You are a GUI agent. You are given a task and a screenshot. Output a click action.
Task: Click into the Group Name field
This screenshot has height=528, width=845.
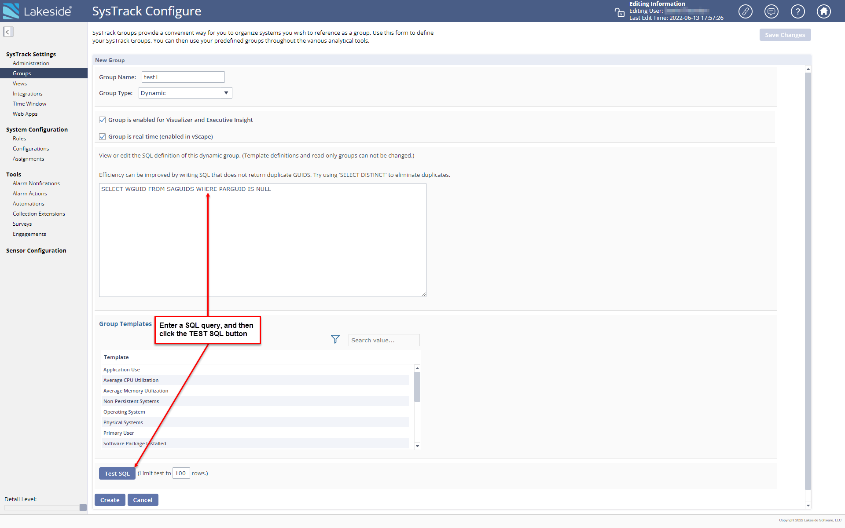(183, 77)
